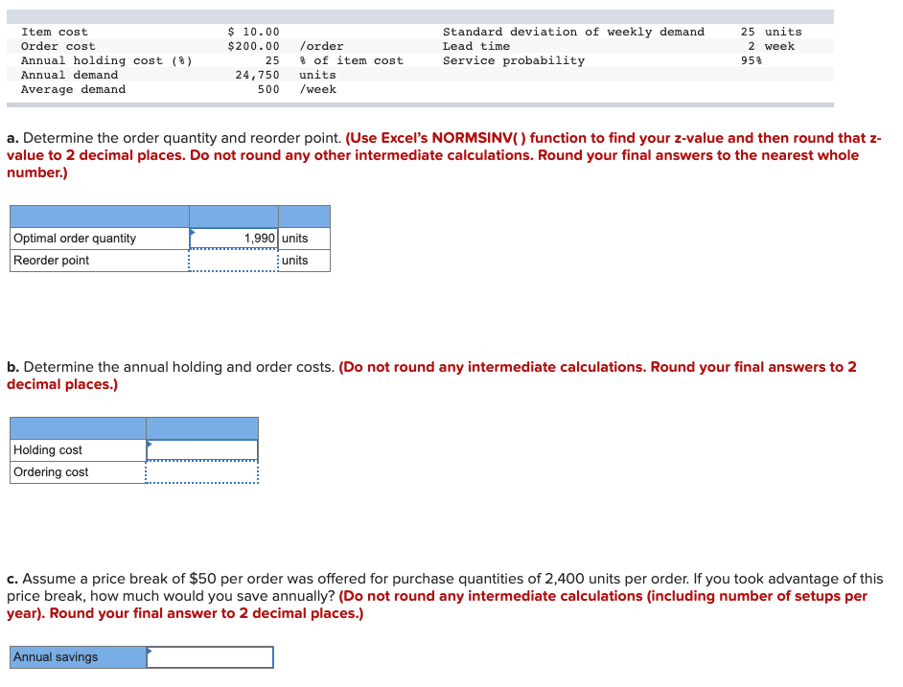Click the '2 week' lead time value
903x687 pixels.
772,46
